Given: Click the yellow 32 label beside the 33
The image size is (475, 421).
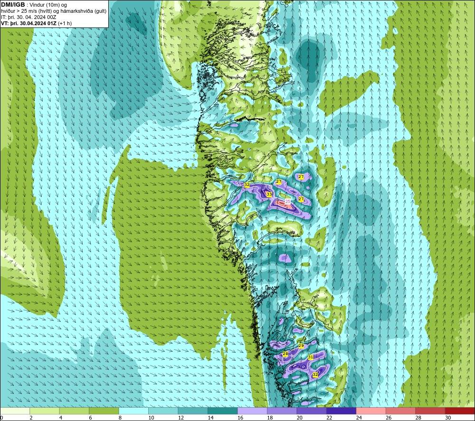Looking at the screenshot, I should click(247, 185).
